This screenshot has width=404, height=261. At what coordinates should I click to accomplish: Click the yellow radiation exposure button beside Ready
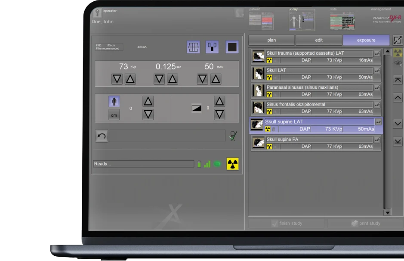[x=233, y=164]
